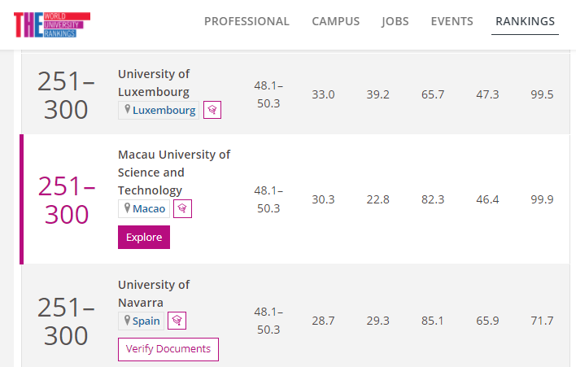Image resolution: width=576 pixels, height=367 pixels.
Task: Open the Events menu item
Action: coord(452,21)
